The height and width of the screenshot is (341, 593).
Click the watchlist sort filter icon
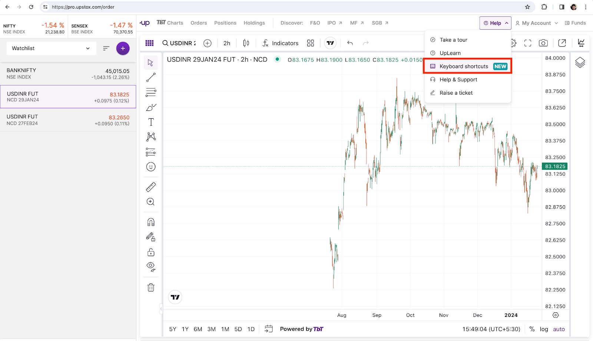(106, 48)
